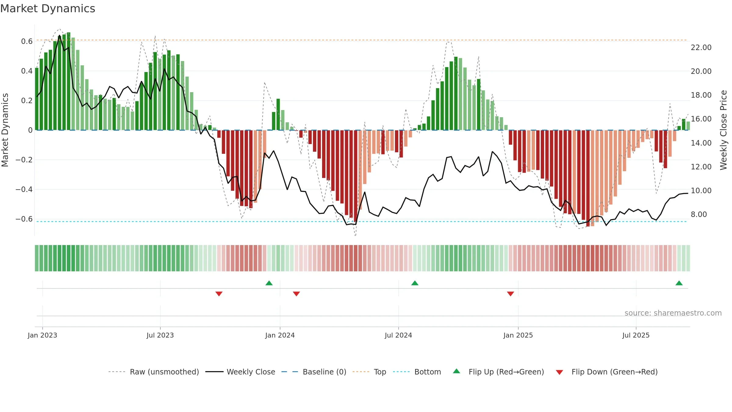Click the Jul 2025 x-axis label

[x=636, y=335]
